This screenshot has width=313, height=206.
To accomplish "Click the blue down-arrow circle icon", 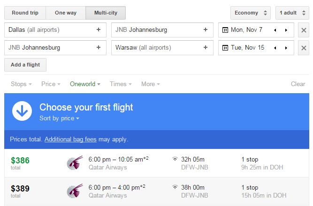I will (x=22, y=111).
